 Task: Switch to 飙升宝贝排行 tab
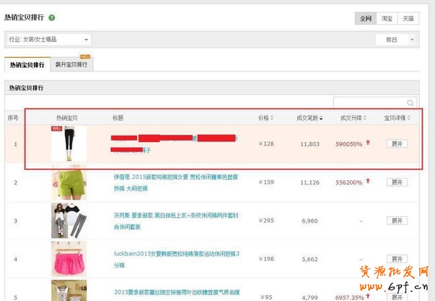click(73, 65)
